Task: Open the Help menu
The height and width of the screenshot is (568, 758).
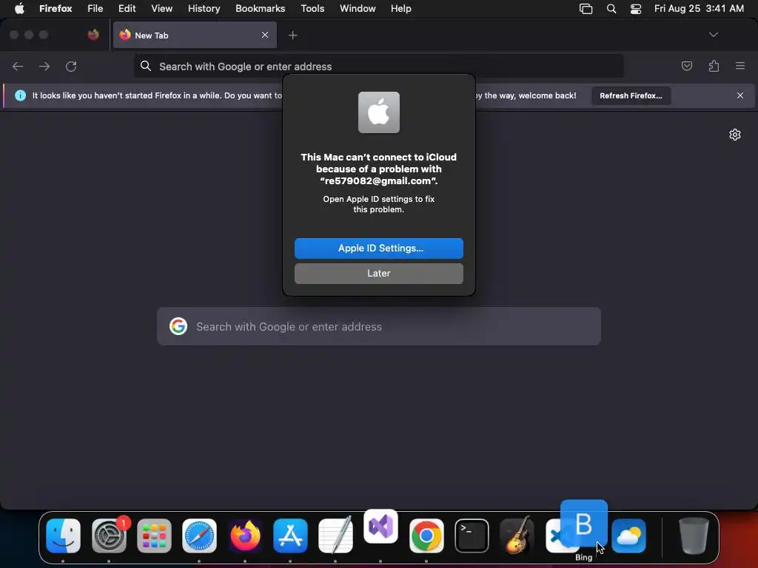Action: [400, 9]
